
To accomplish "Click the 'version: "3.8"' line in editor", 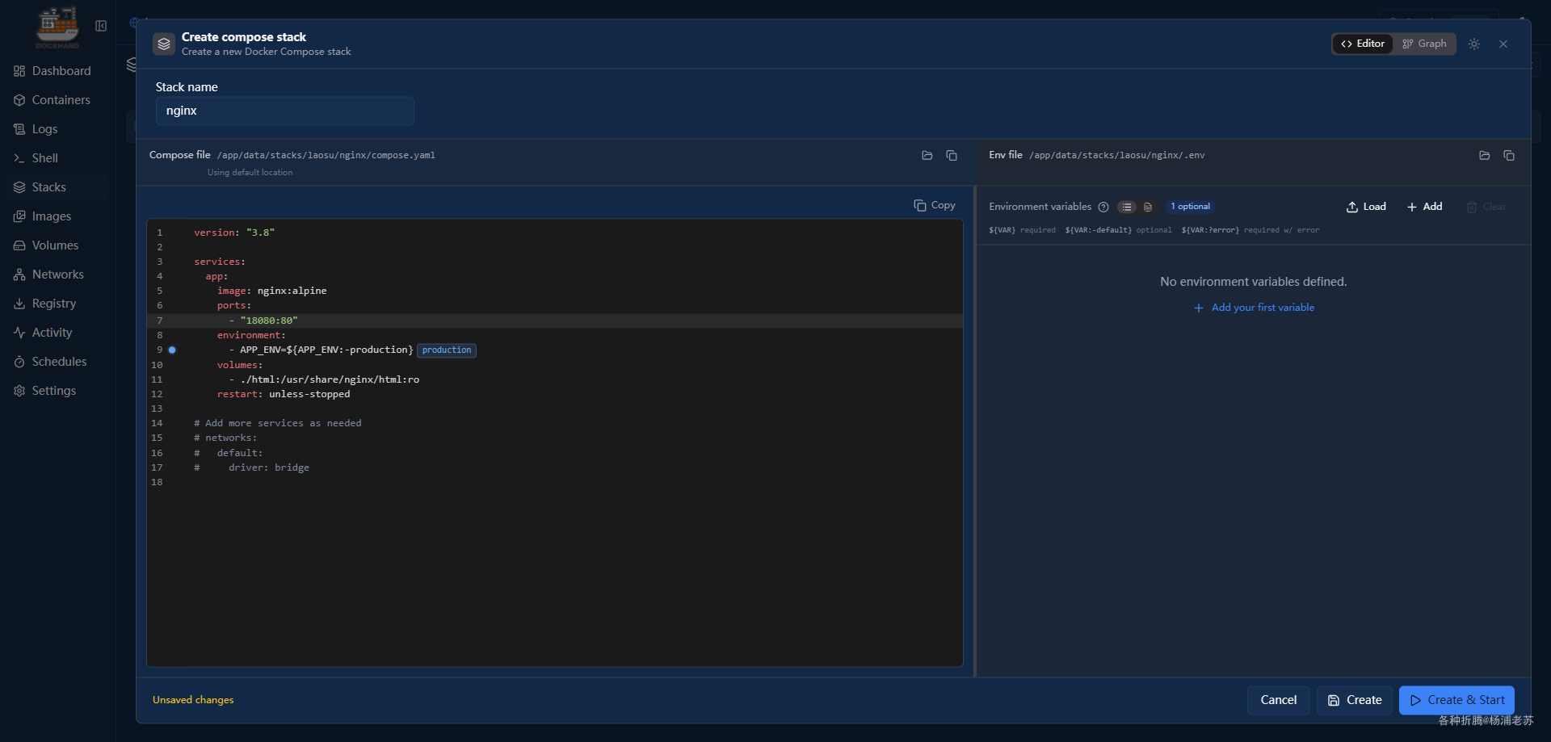I will 234,233.
